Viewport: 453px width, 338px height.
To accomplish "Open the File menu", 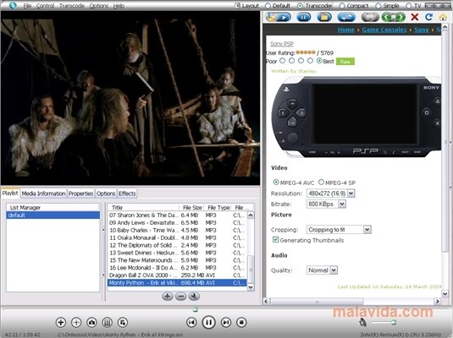I will (x=27, y=5).
